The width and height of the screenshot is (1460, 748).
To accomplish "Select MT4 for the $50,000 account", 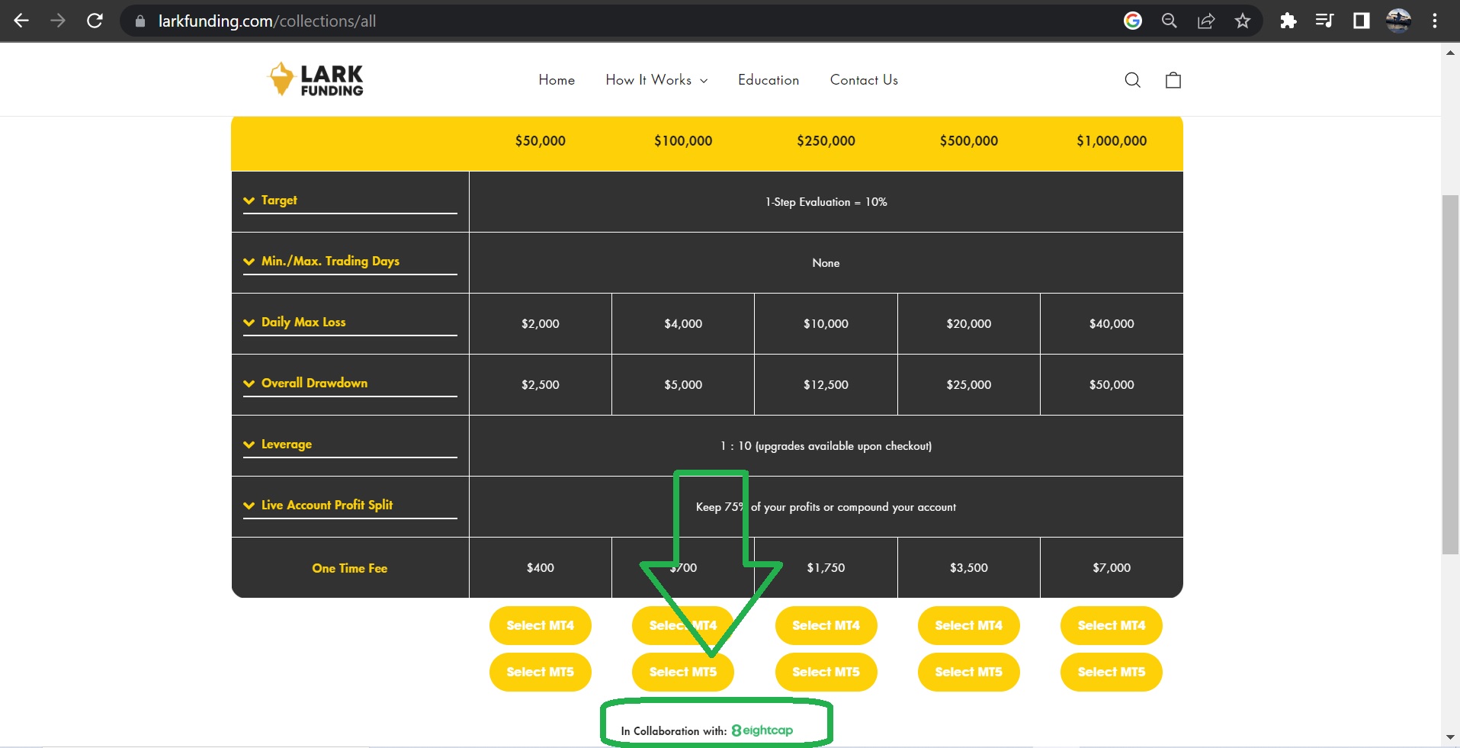I will pyautogui.click(x=540, y=625).
